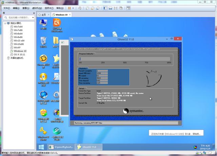The height and width of the screenshot is (156, 217).
Task: Open the gear system repair desktop icon
Action: coord(56,96)
